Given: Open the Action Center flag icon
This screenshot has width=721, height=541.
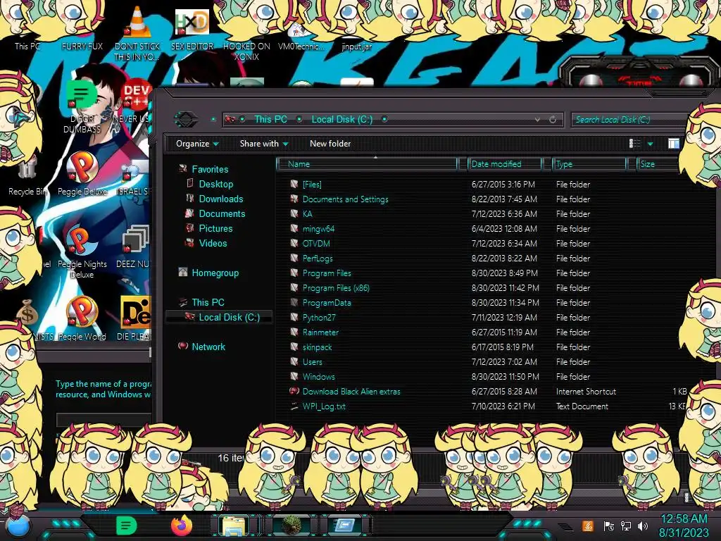Looking at the screenshot, I should click(609, 526).
